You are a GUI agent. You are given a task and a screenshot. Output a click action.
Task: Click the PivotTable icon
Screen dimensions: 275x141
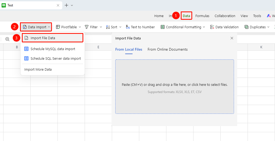point(58,27)
